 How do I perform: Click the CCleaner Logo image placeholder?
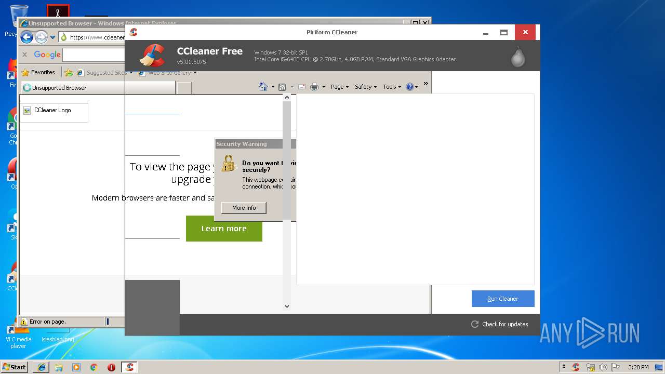(x=54, y=112)
